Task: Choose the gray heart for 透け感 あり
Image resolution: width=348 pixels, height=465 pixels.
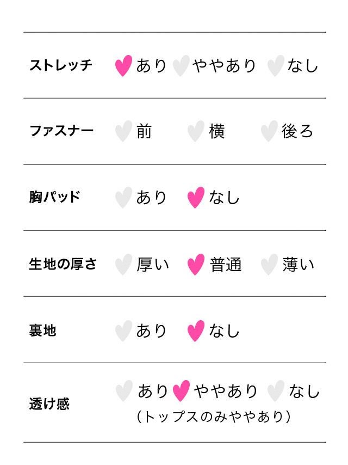Action: click(124, 391)
